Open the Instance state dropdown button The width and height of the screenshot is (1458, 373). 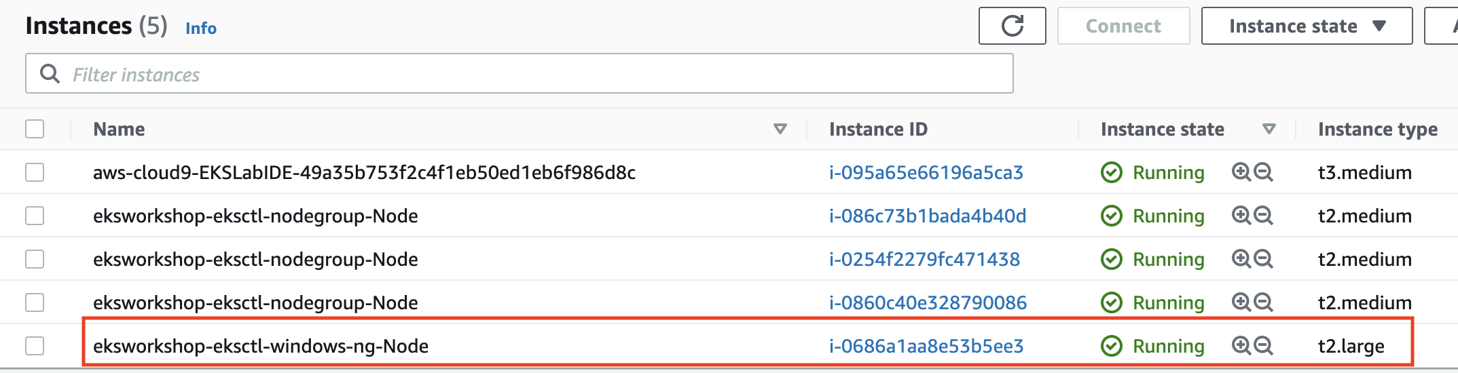[x=1307, y=26]
